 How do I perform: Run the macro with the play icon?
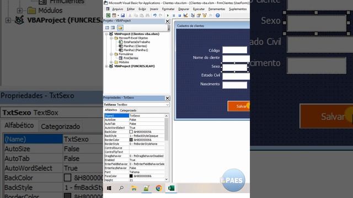pos(168,15)
